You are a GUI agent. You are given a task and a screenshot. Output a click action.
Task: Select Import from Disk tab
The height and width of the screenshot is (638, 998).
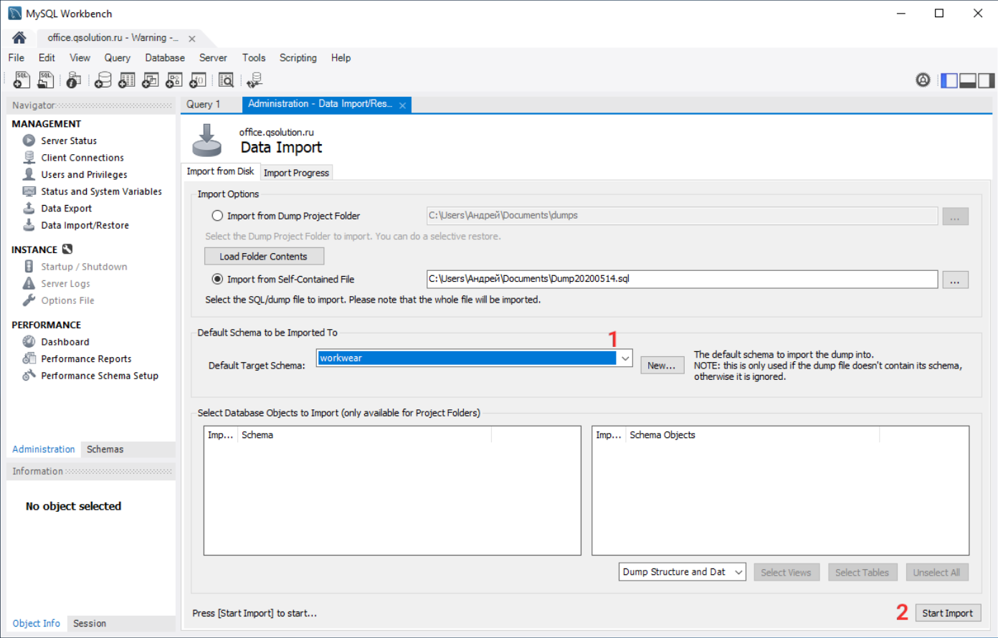[x=220, y=171]
